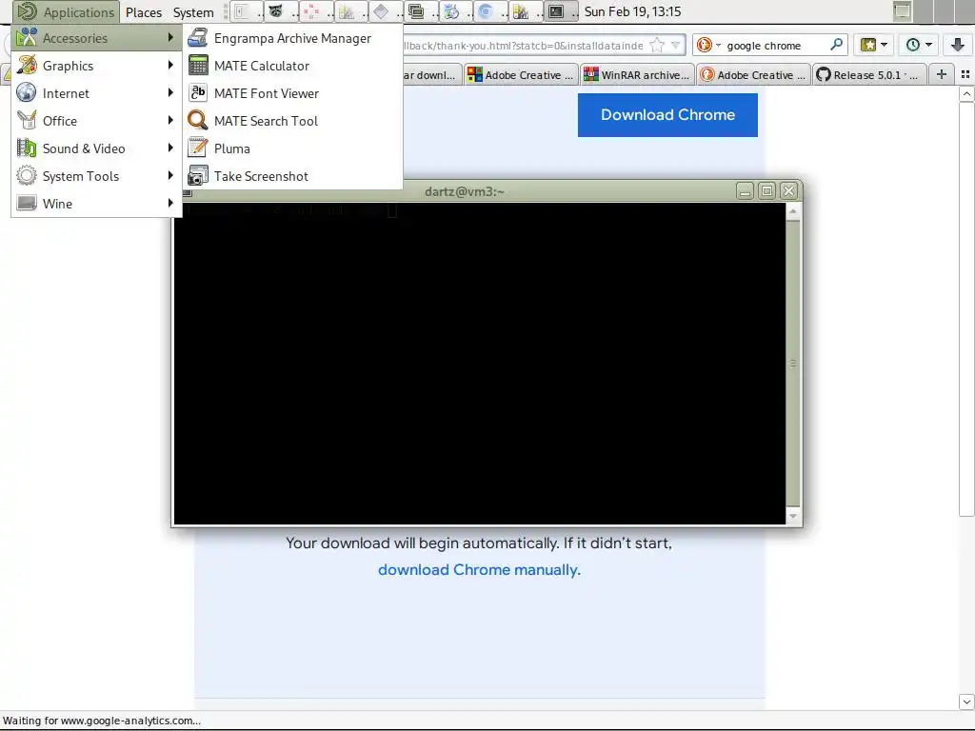Image resolution: width=975 pixels, height=731 pixels.
Task: Open the System menu
Action: [x=193, y=11]
